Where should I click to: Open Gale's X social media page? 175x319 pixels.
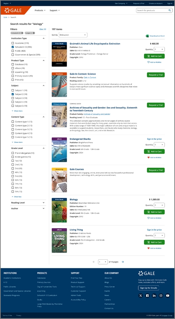[x=141, y=296]
